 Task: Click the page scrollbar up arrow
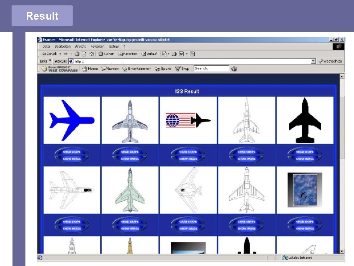pos(342,76)
